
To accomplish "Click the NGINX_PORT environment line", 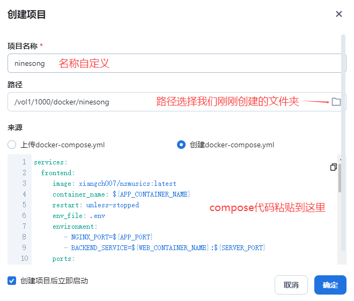I will click(x=108, y=237).
